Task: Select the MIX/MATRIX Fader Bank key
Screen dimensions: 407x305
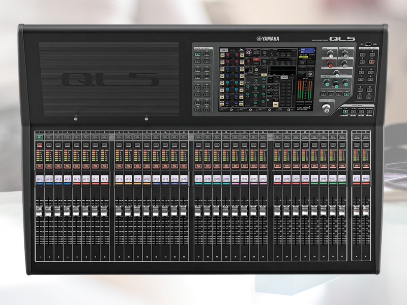Action: (369, 111)
